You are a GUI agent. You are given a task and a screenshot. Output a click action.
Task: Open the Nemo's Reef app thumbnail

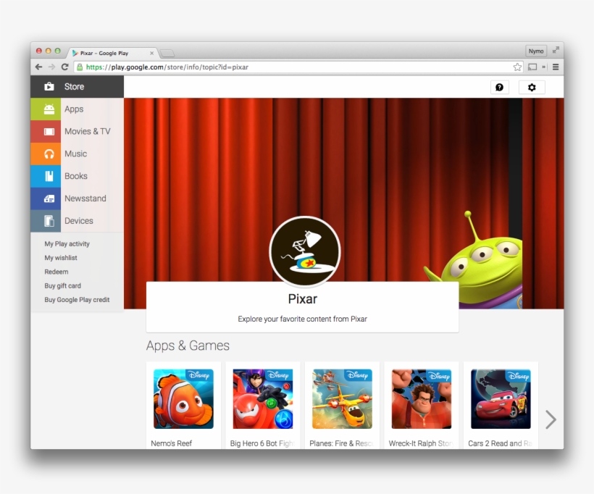click(183, 399)
